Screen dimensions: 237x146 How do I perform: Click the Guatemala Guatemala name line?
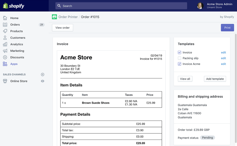(192, 105)
